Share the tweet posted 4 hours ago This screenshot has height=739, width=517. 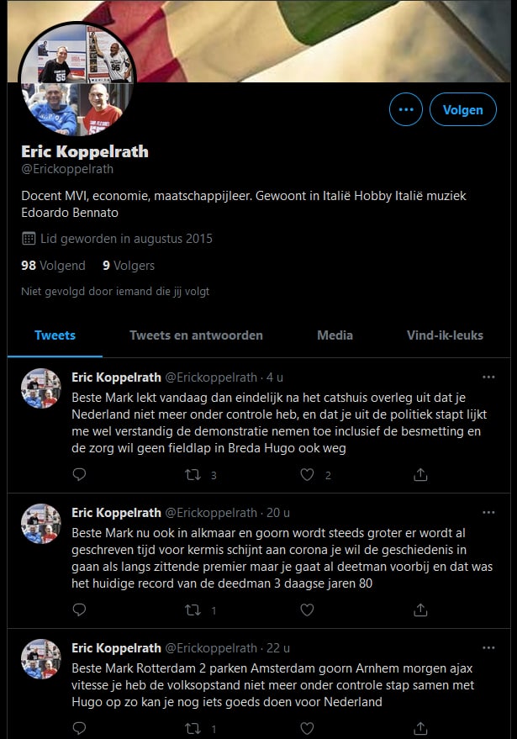point(420,475)
